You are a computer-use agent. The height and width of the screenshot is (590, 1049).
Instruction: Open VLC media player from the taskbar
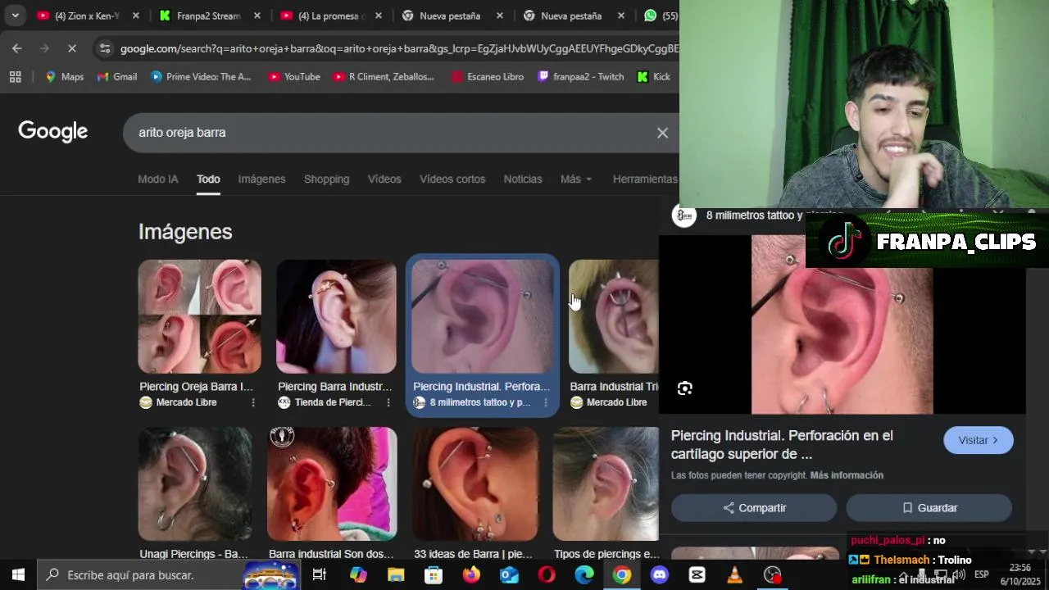tap(735, 575)
